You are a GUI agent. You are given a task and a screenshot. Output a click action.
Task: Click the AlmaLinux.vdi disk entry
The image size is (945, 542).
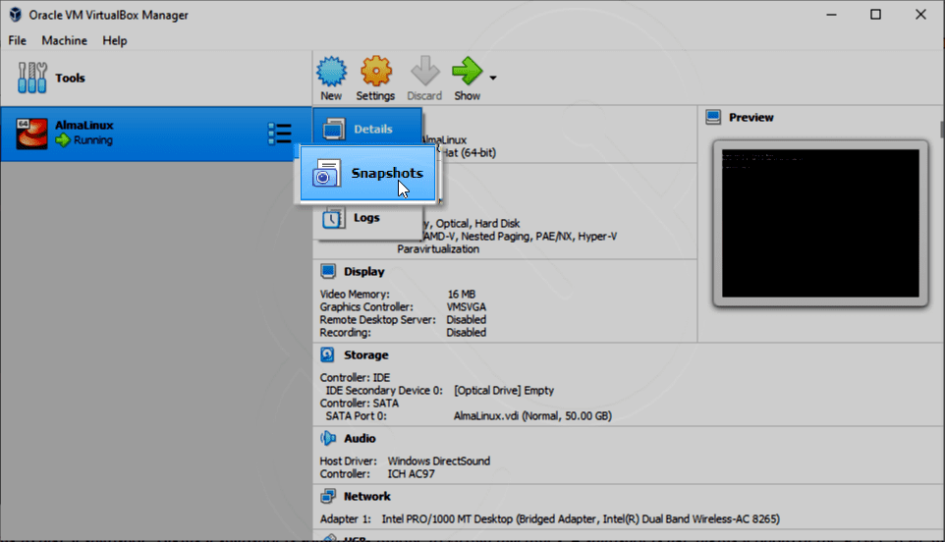(x=532, y=416)
